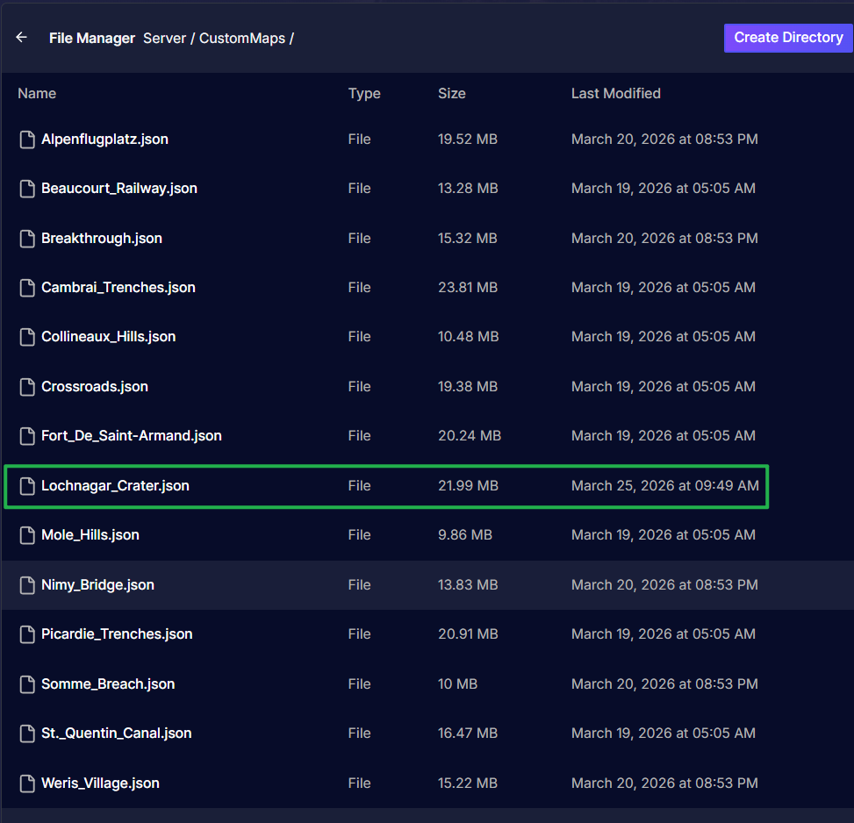Open Fort_De_Saint-Armand.json file name
The height and width of the screenshot is (823, 854).
click(x=131, y=436)
